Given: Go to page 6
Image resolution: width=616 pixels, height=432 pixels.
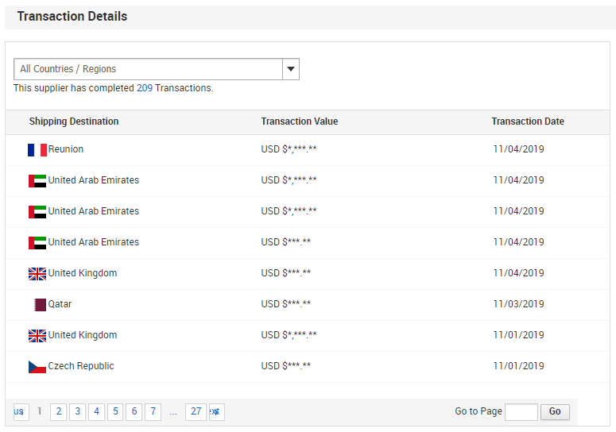Looking at the screenshot, I should (134, 411).
